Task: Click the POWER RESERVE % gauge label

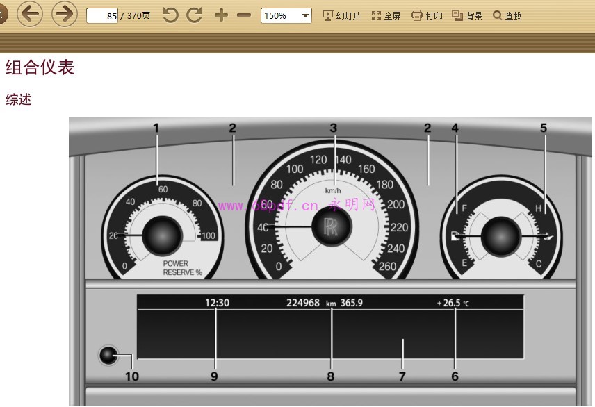Action: click(x=182, y=268)
